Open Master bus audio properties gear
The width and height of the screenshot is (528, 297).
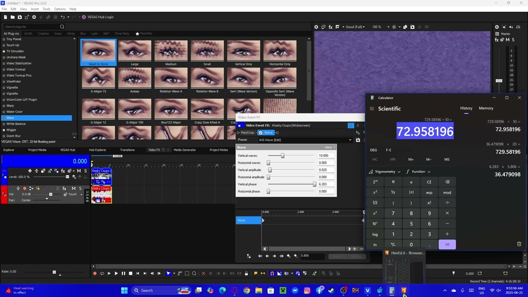point(497,27)
